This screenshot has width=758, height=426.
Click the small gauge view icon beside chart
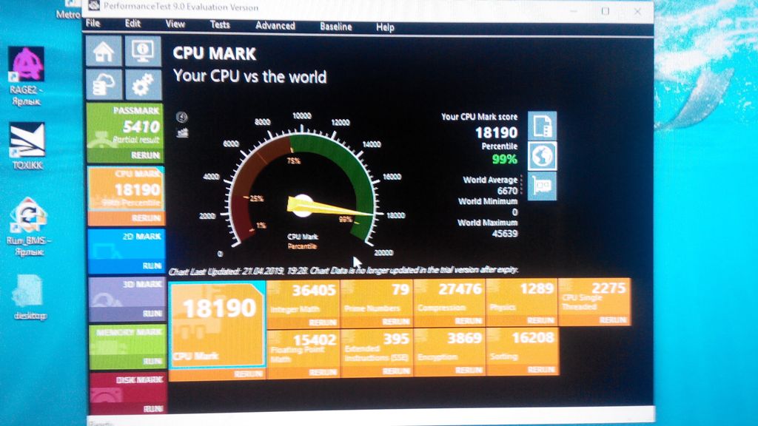click(x=182, y=117)
